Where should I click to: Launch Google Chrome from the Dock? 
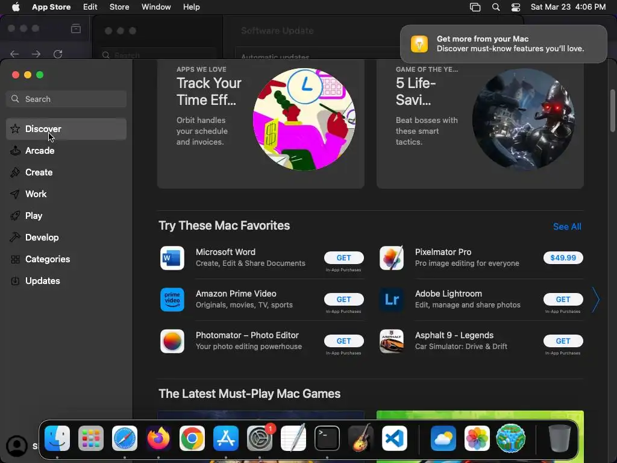(x=192, y=438)
